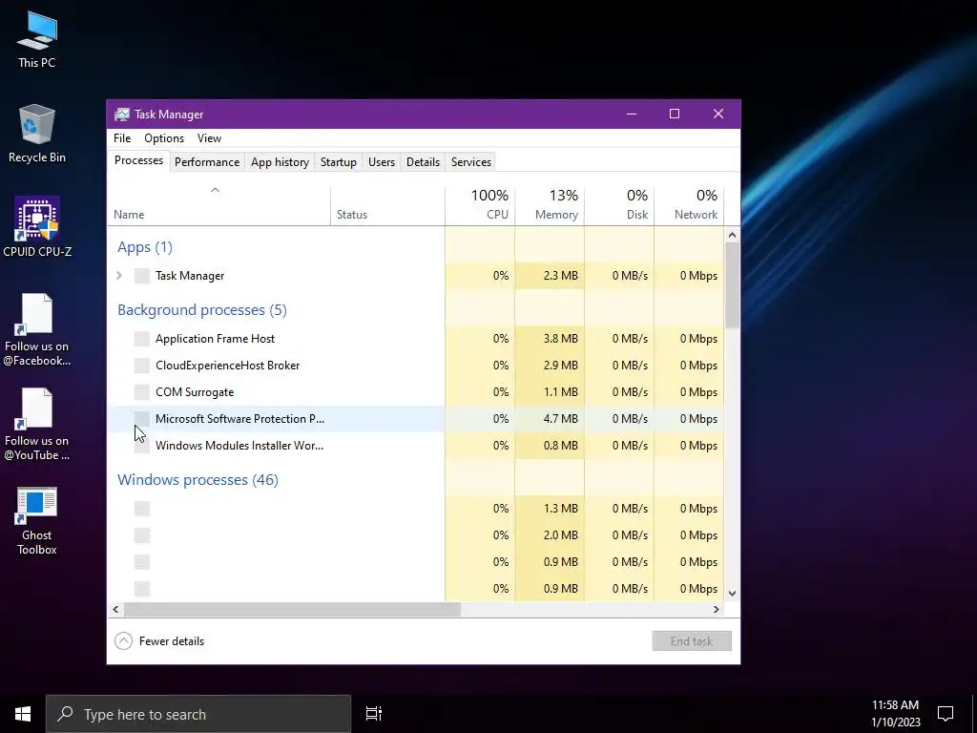The width and height of the screenshot is (977, 733).
Task: Click the icon beside COM Surrogate
Action: point(142,392)
